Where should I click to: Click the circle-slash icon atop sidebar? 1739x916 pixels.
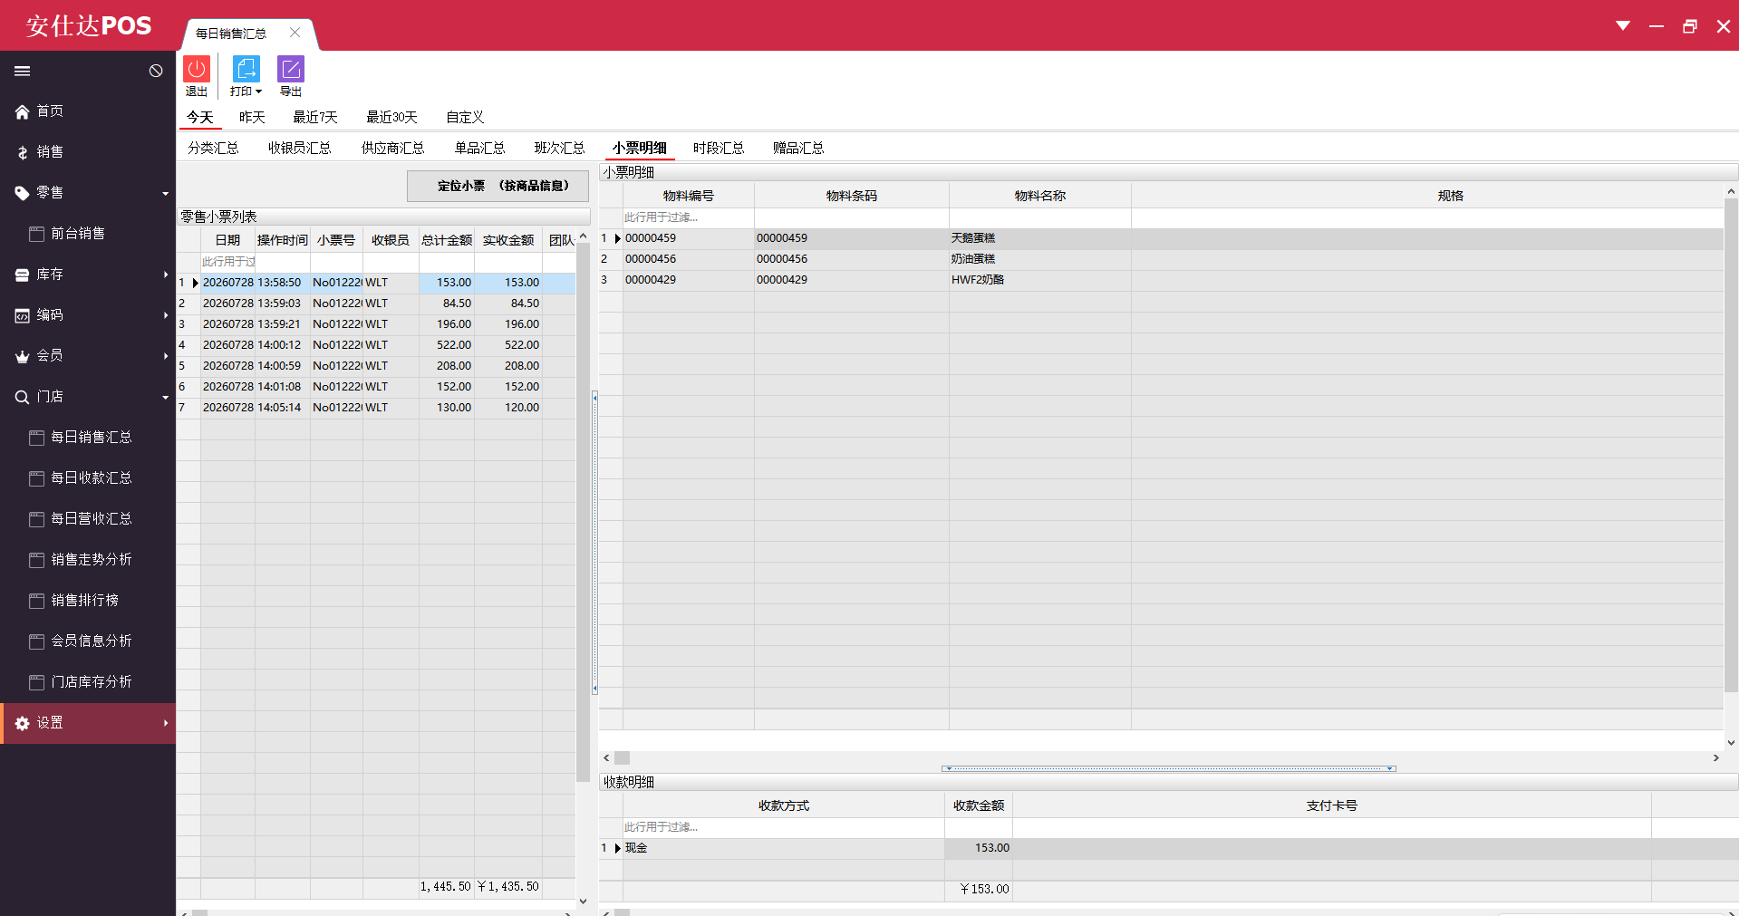tap(156, 71)
